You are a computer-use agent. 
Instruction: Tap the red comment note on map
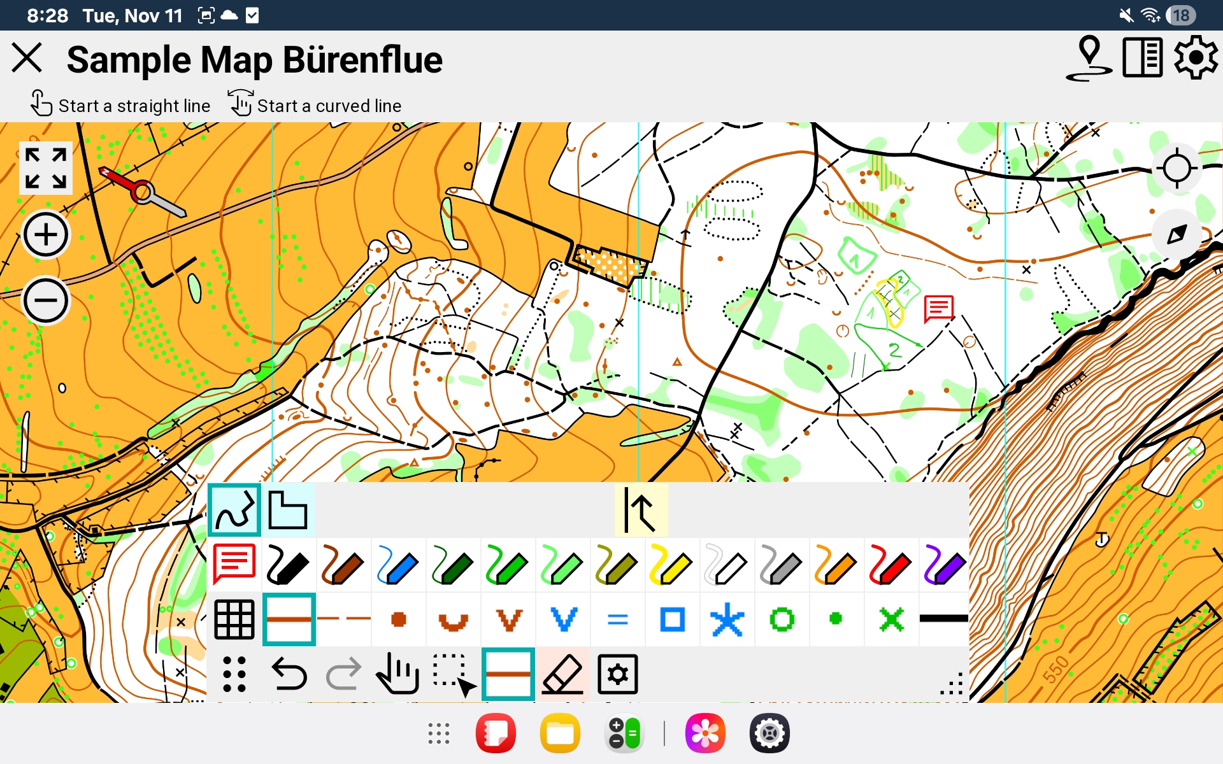[x=938, y=309]
